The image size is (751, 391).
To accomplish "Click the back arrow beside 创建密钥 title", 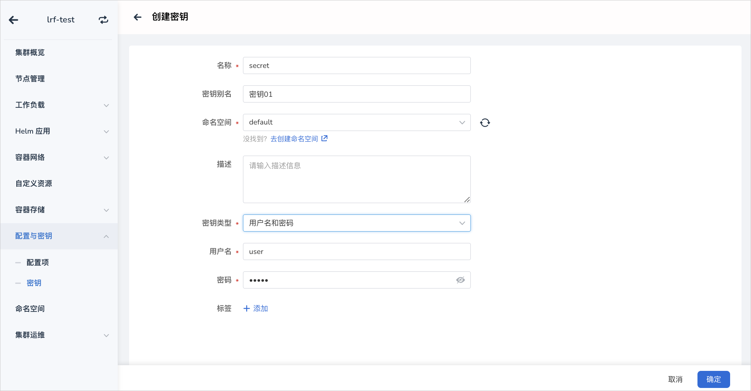I will click(137, 17).
